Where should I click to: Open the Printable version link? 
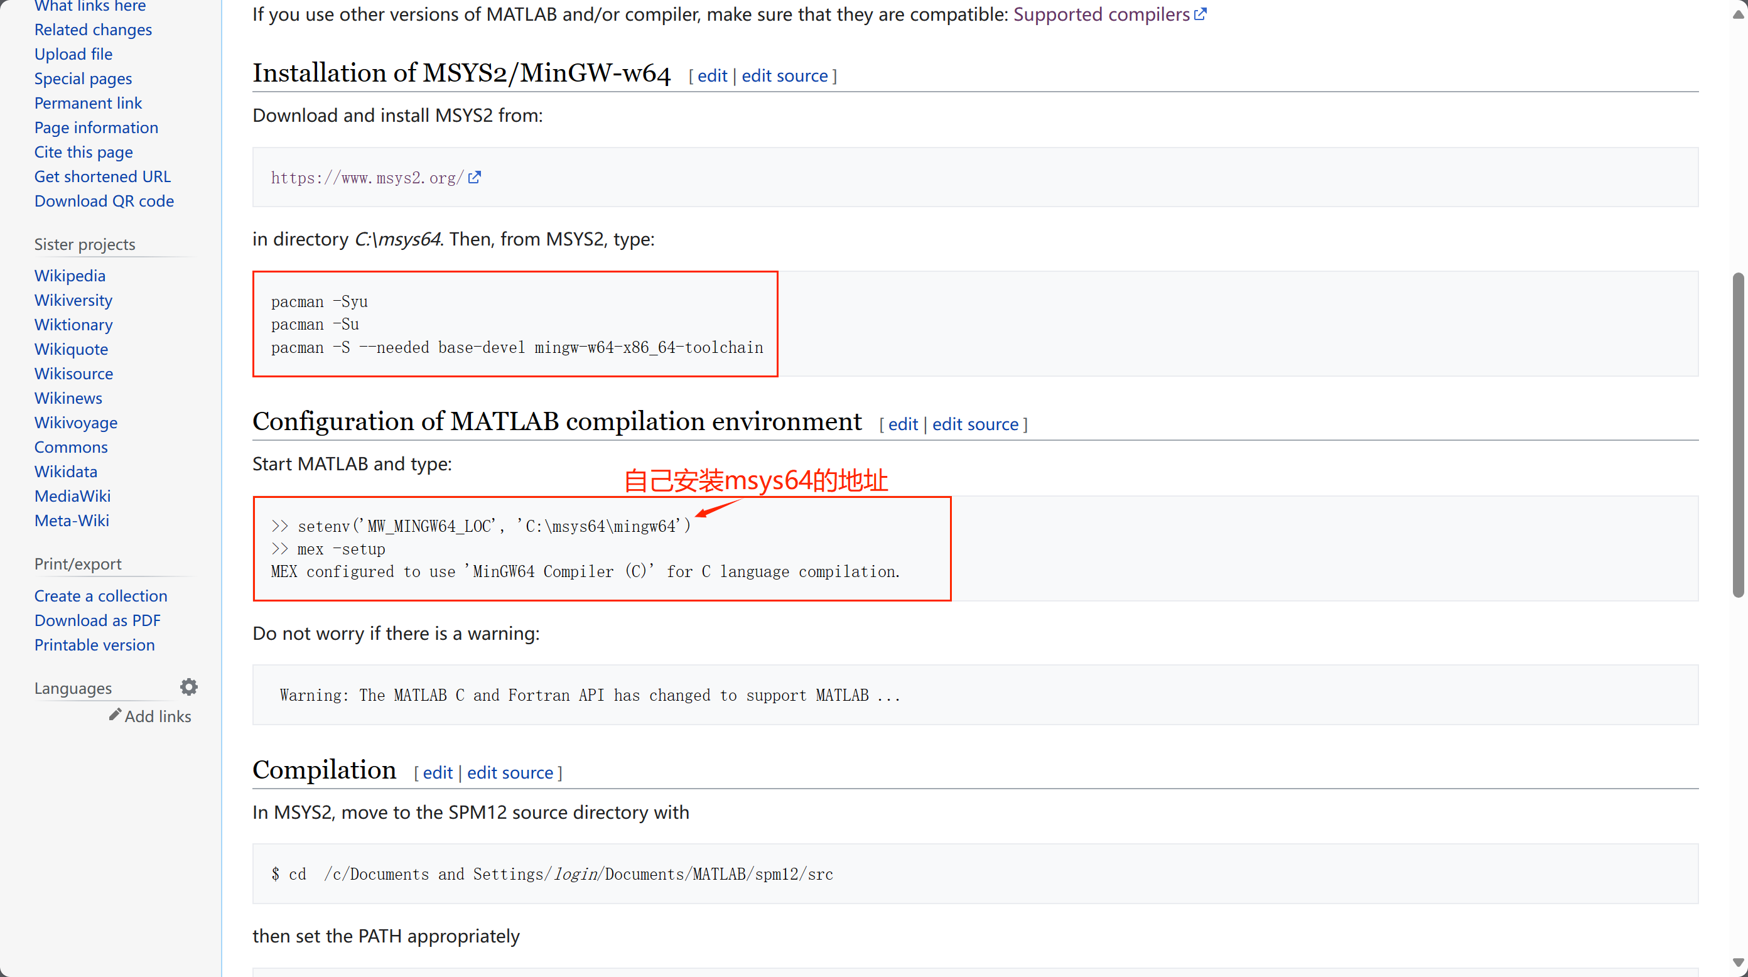coord(94,645)
